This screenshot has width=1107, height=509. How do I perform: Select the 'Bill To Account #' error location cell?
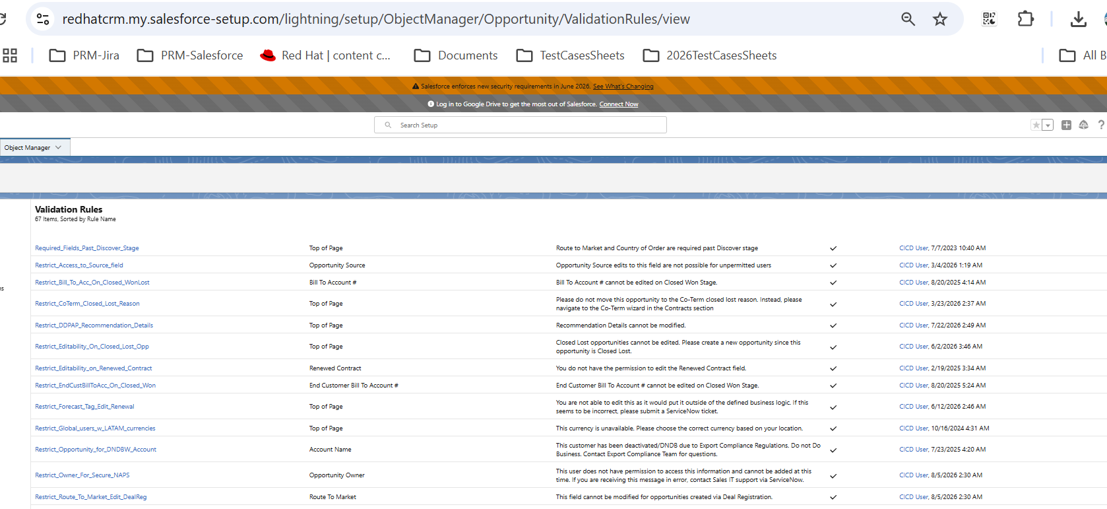(x=333, y=283)
